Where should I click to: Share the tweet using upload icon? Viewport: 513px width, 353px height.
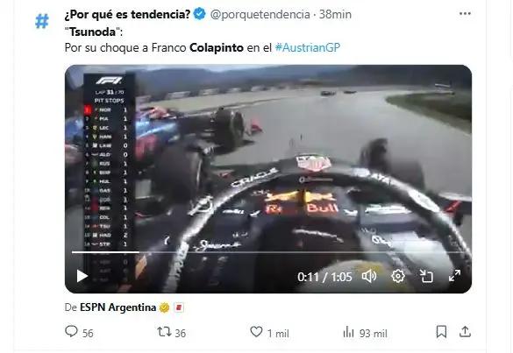coord(465,332)
